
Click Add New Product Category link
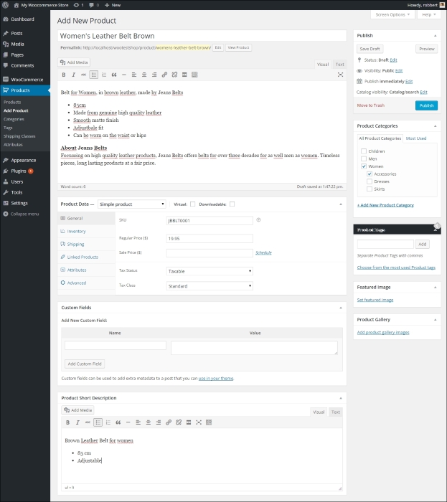(x=385, y=205)
